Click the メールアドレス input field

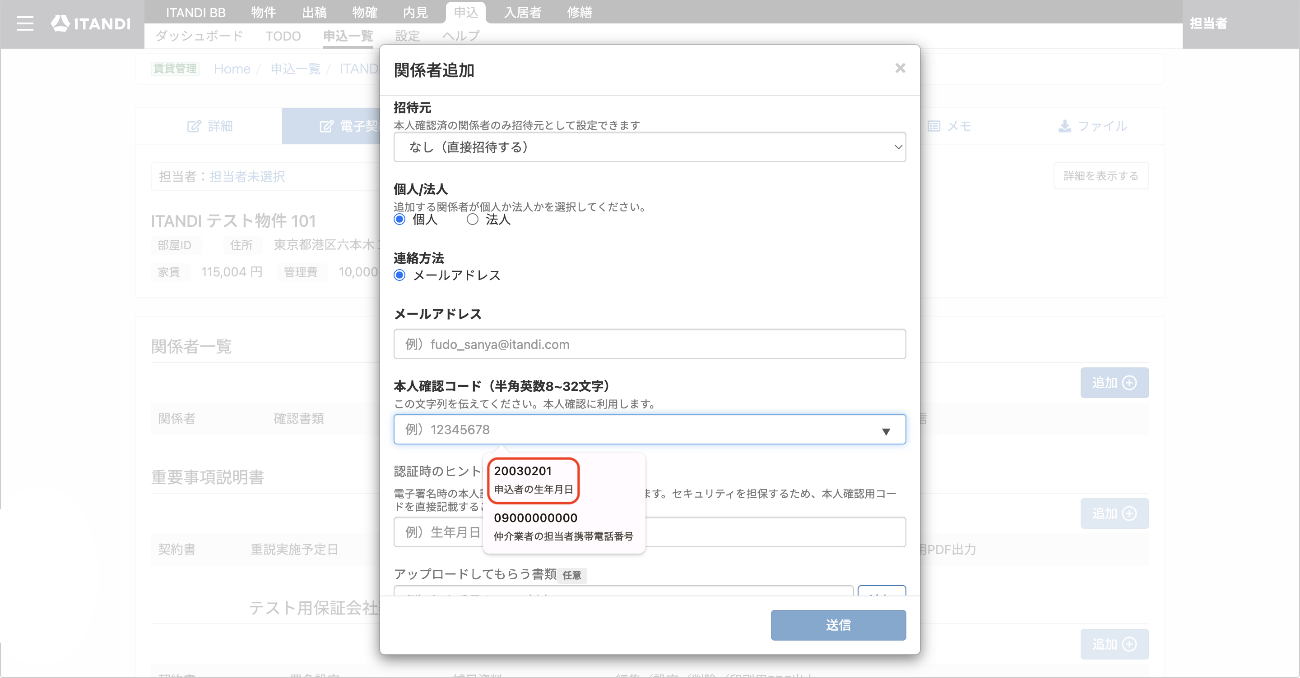point(650,344)
